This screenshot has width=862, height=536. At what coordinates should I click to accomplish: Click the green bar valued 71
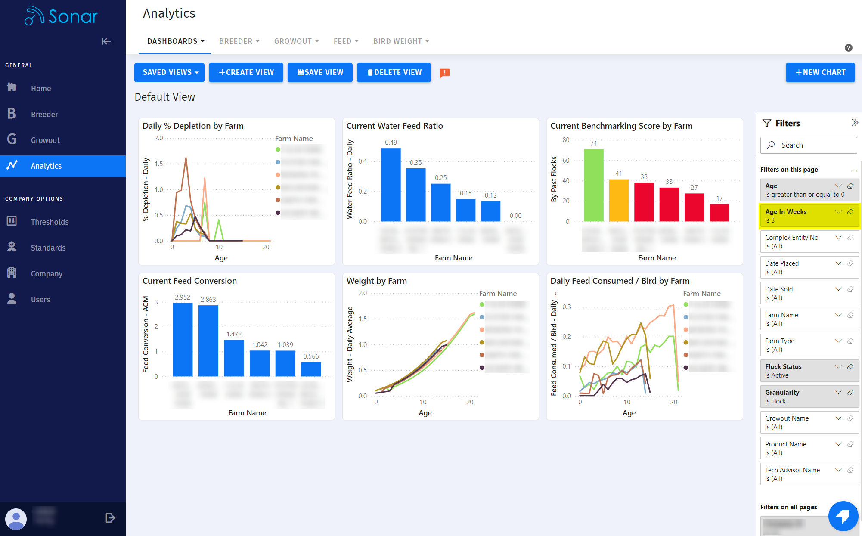pos(593,186)
